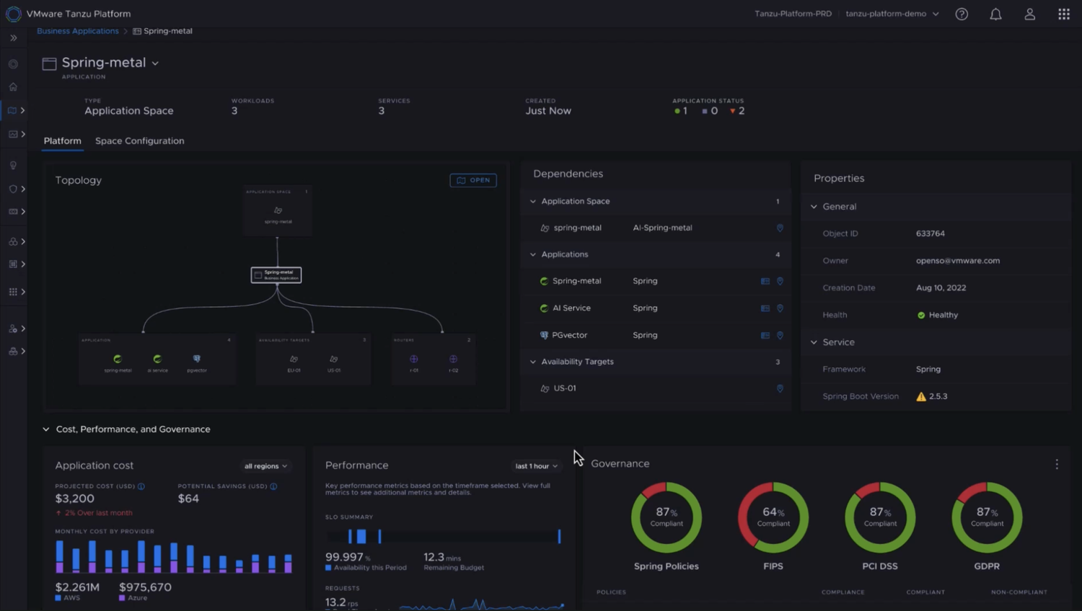1082x611 pixels.
Task: Open the Spring-metal title dropdown arrow
Action: 155,63
